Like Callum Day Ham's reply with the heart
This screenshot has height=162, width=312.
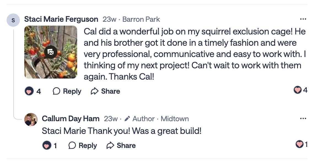coord(47,145)
